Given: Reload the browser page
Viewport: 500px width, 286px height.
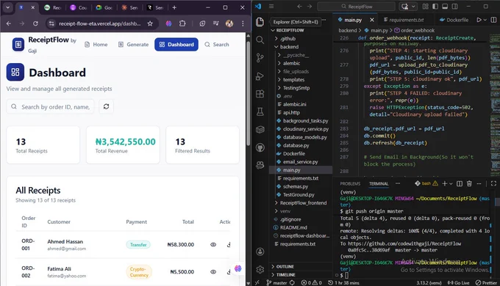Looking at the screenshot, I should 35,23.
